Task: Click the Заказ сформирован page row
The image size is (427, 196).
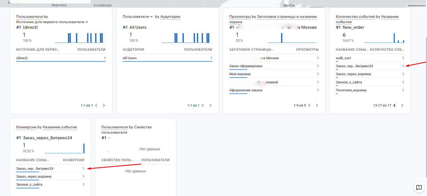Action: pos(246,66)
